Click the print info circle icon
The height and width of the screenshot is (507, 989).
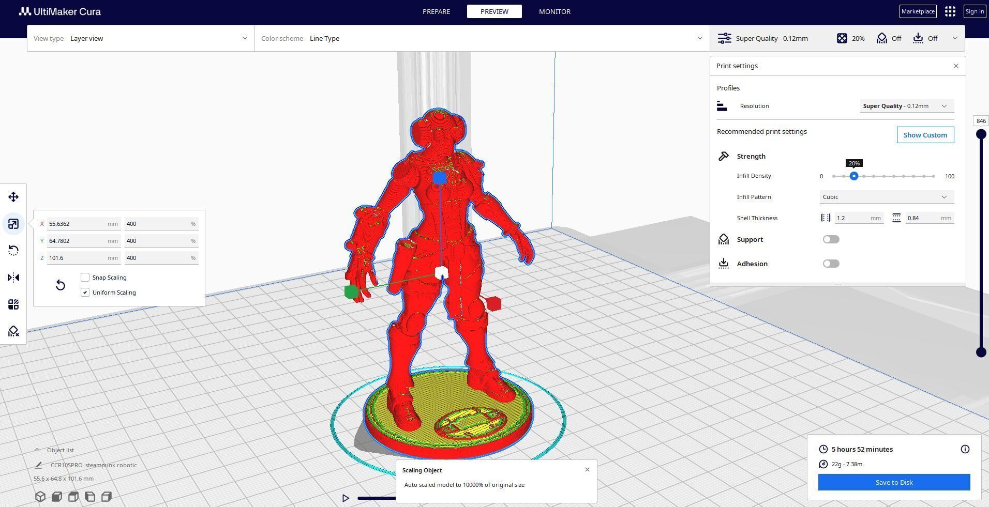965,449
